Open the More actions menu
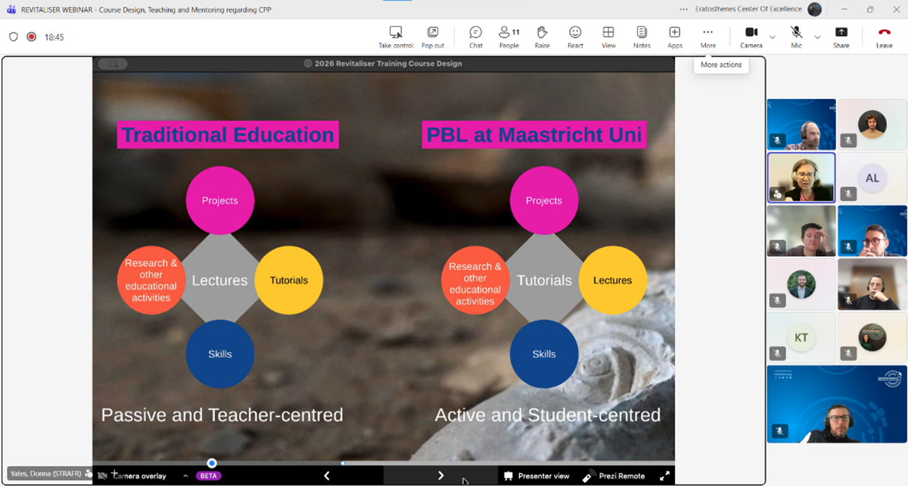The height and width of the screenshot is (486, 908). [707, 37]
